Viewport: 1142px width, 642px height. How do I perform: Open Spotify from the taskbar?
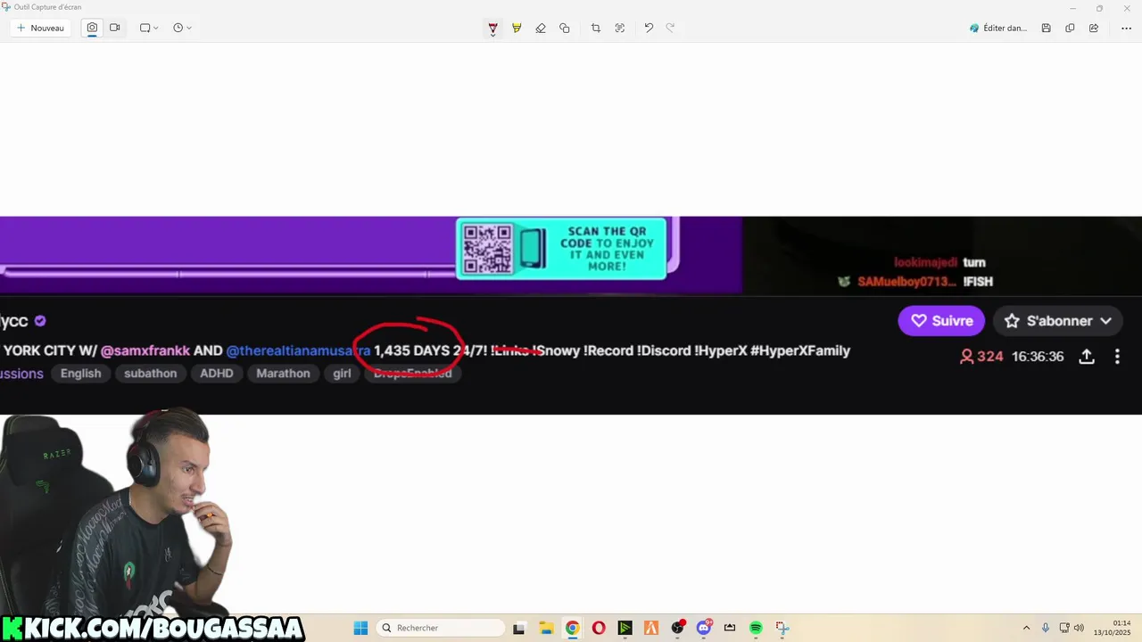[756, 628]
